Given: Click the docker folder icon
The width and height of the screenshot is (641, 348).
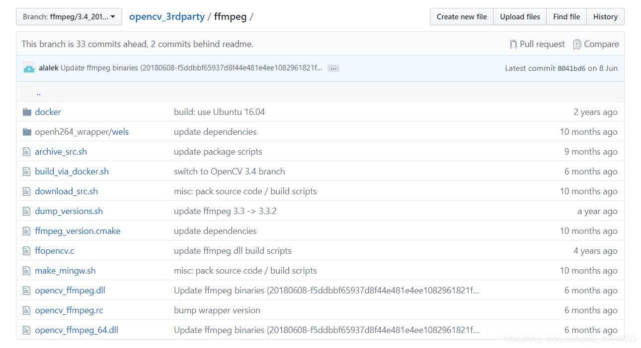Looking at the screenshot, I should pyautogui.click(x=27, y=112).
